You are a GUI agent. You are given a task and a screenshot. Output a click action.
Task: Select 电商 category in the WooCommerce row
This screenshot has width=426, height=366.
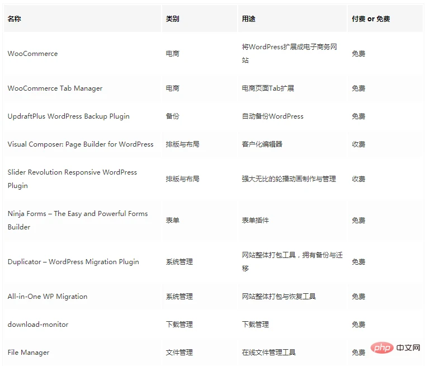pos(173,54)
